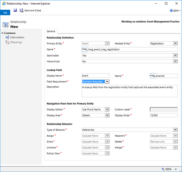The image size is (182, 172).
Task: Open the File menu
Action: coord(5,13)
